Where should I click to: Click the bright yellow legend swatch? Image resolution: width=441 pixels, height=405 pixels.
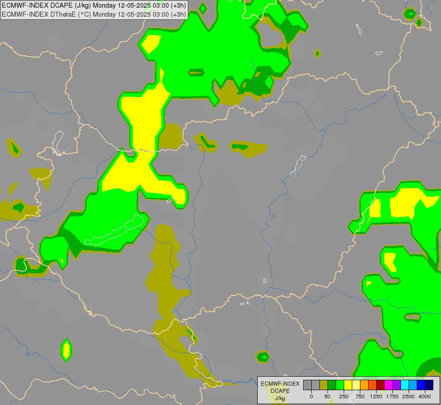pos(348,385)
